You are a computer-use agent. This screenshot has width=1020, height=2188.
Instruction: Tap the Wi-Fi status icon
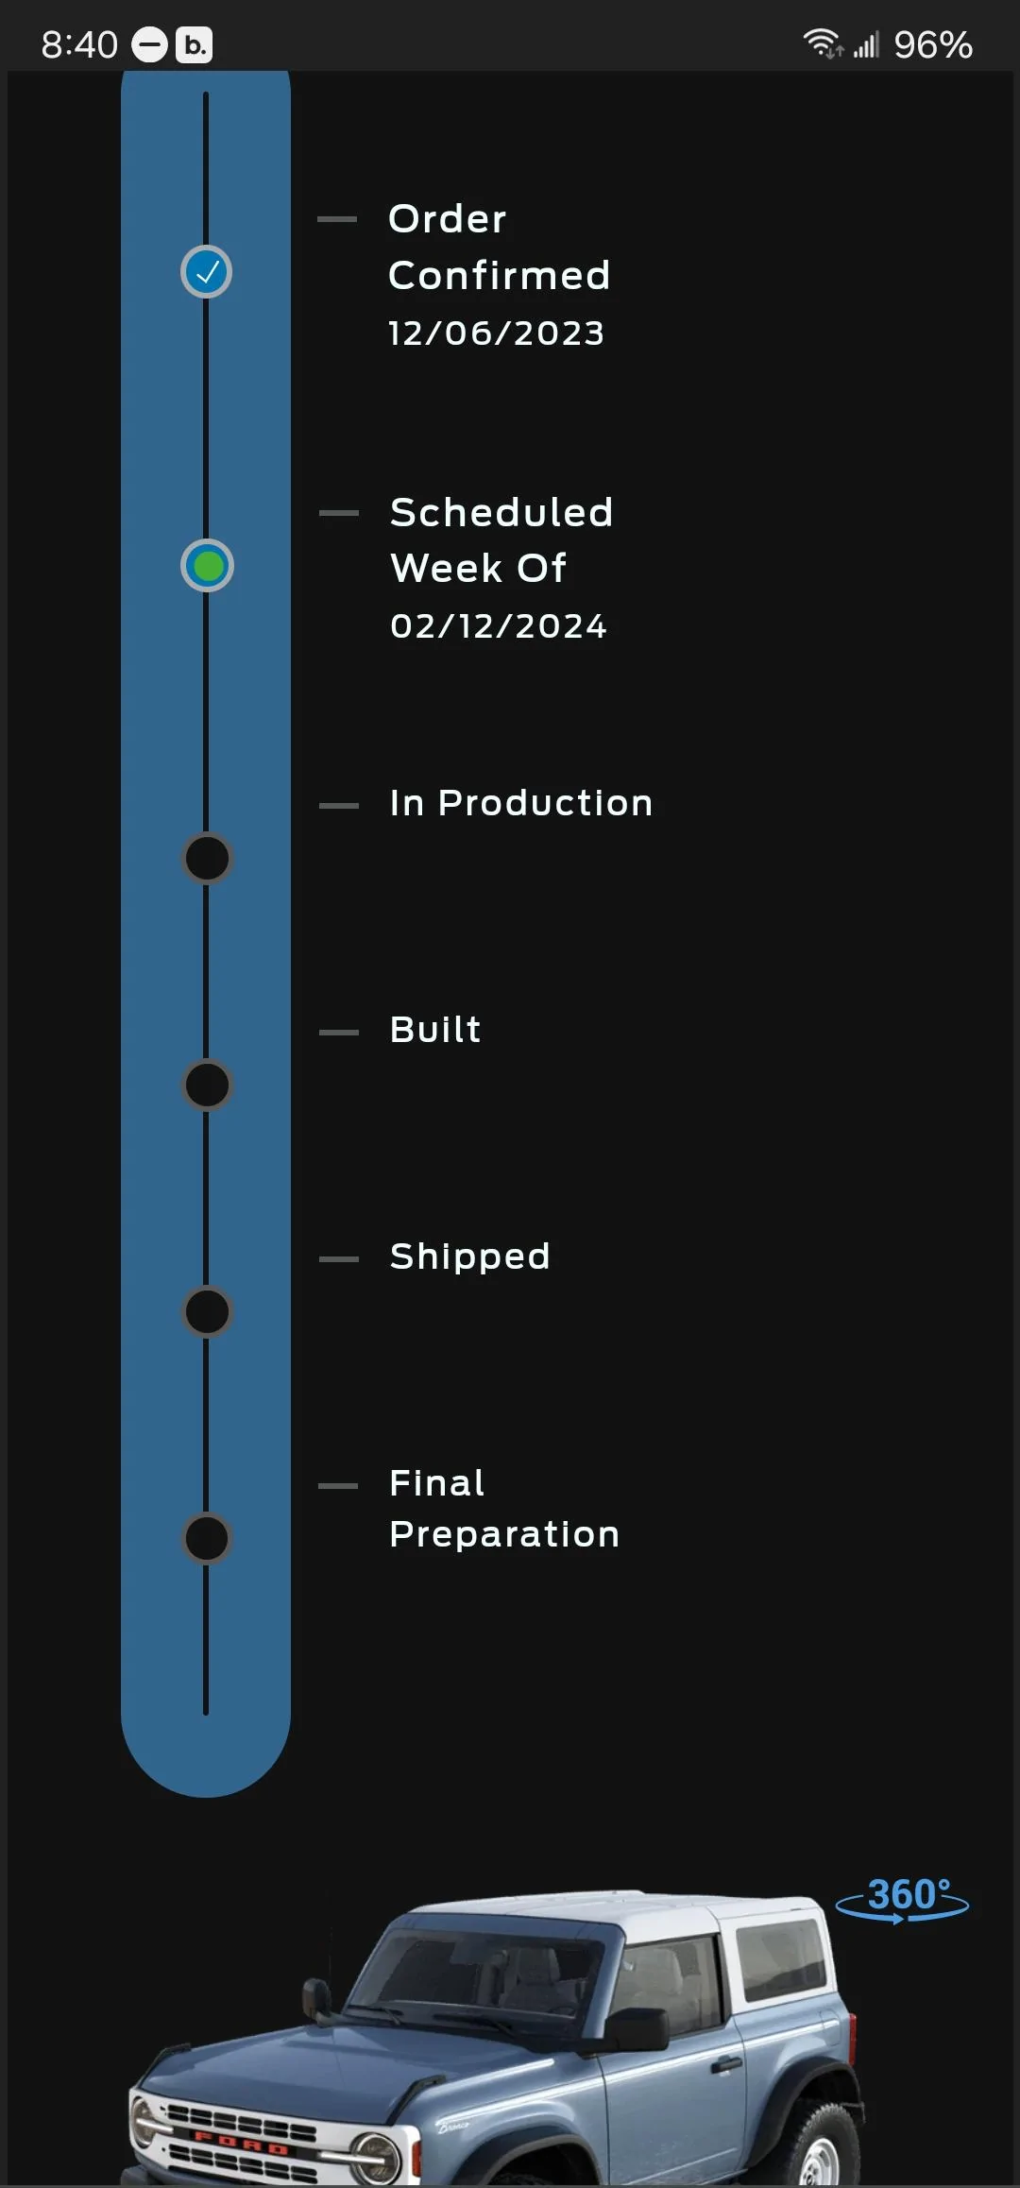click(x=823, y=43)
